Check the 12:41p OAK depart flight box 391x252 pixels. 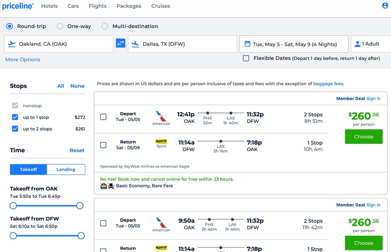pyautogui.click(x=103, y=117)
